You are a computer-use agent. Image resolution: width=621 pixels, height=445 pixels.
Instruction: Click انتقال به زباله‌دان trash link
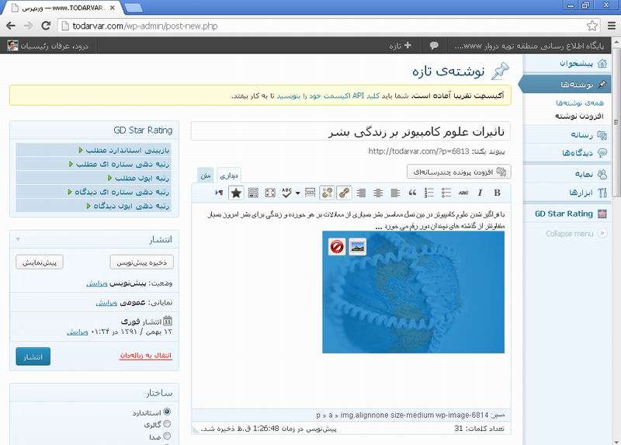coord(145,355)
